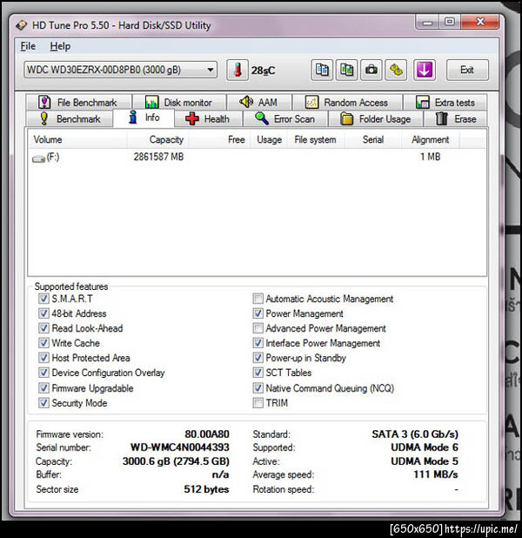
Task: Open the Help menu
Action: click(60, 46)
